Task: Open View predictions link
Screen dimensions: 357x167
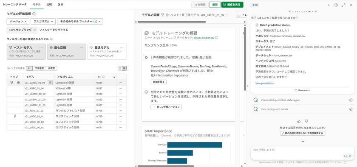Action: coord(264,83)
